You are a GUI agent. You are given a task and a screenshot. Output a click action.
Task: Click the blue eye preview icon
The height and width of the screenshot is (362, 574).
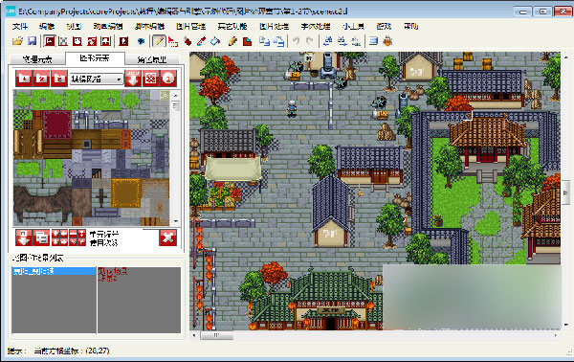[x=142, y=41]
